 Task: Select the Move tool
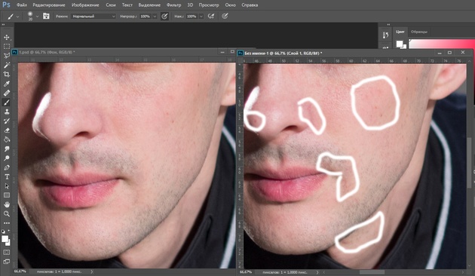tap(6, 37)
